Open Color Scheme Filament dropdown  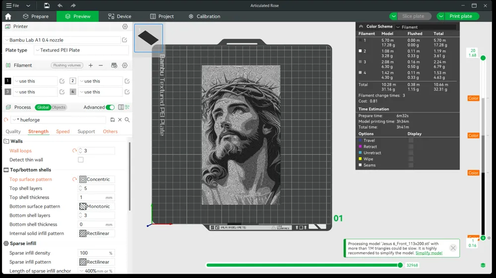point(426,27)
